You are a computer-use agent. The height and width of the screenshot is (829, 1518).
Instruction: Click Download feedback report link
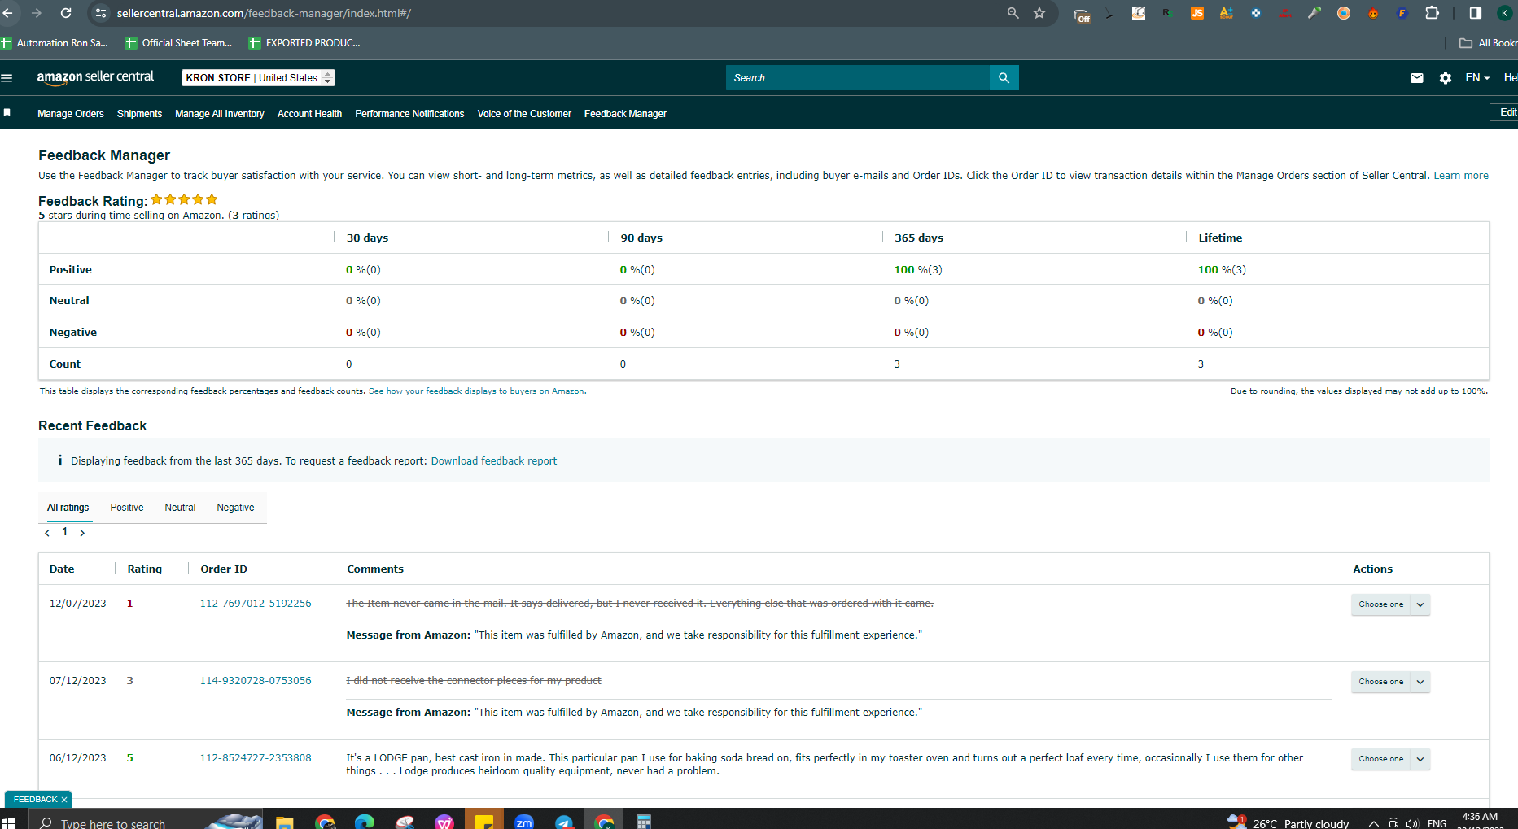[494, 461]
